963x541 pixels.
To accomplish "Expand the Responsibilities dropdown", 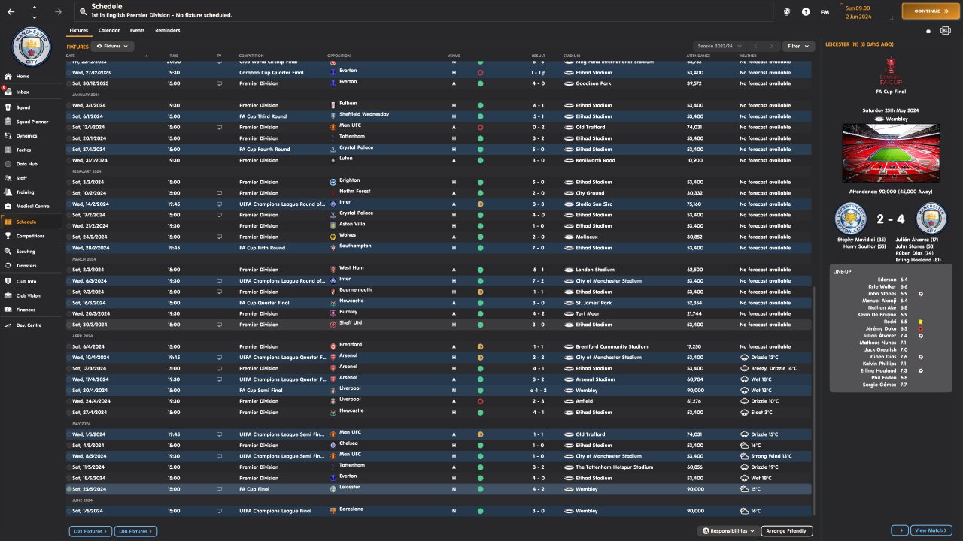I will coord(728,531).
